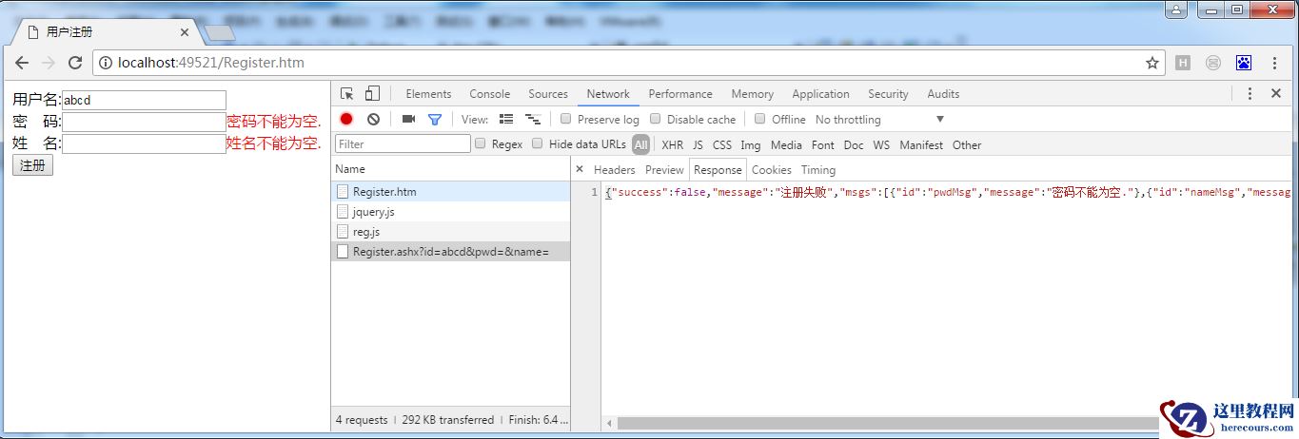
Task: Click the inspect element picker icon
Action: pyautogui.click(x=346, y=93)
